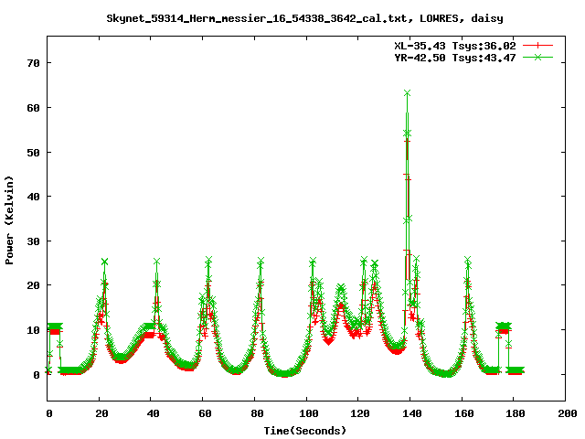The image size is (585, 439).
Task: Click x-axis tick label 80
Action: tap(257, 413)
